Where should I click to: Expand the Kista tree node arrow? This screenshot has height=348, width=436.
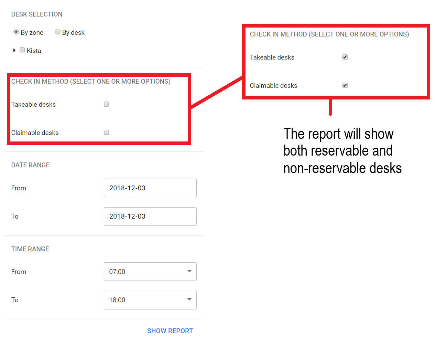coord(14,51)
